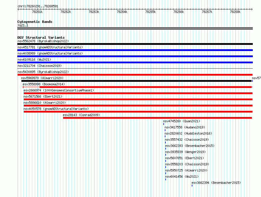261x197 pixels.
Task: Click the Cytogenetic Bands track title
Action: click(35, 22)
